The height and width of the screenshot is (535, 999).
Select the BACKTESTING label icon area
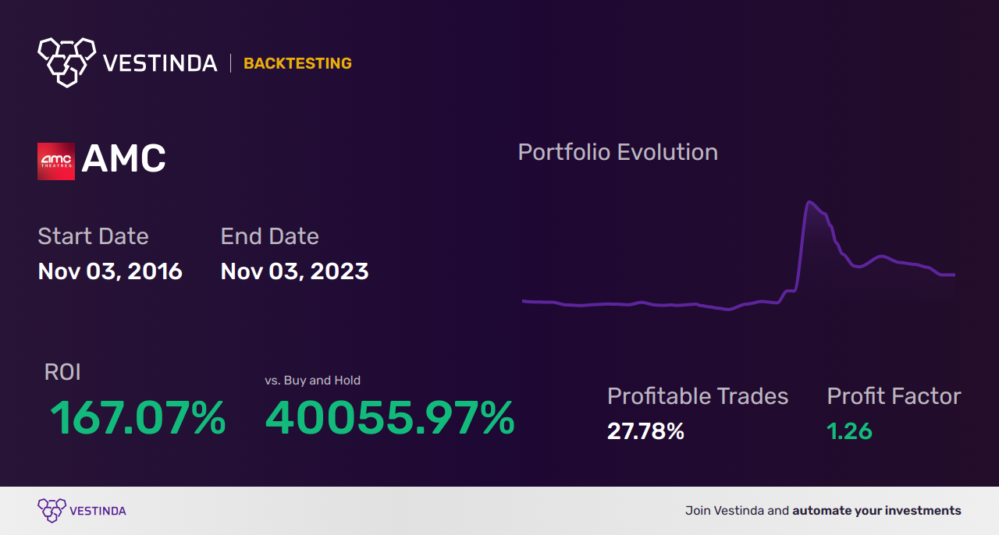[x=297, y=63]
